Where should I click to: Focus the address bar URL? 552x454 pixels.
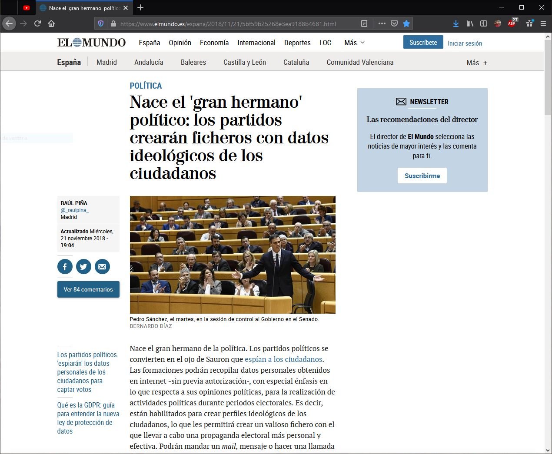(x=228, y=24)
